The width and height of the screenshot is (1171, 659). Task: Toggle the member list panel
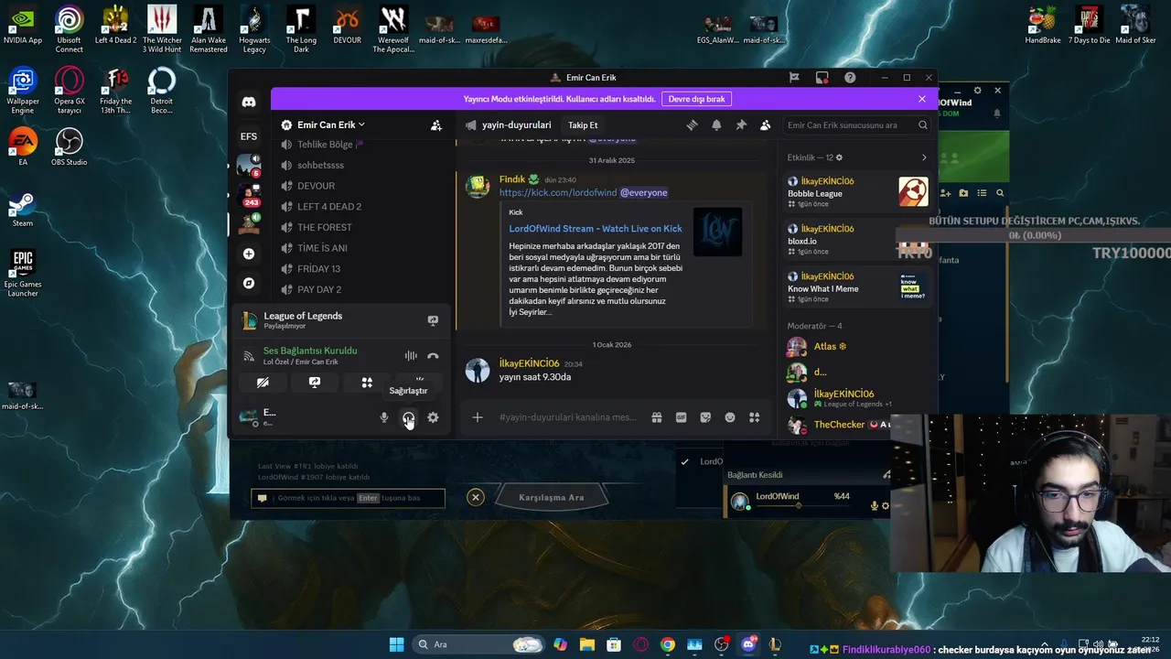[x=765, y=125]
